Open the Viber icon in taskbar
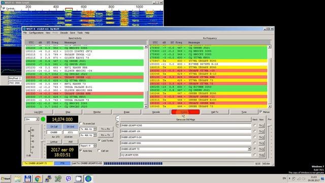325x183 pixels. tap(69, 178)
